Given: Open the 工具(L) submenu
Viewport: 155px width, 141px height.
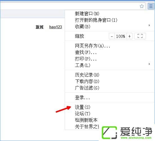Looking at the screenshot, I should (109, 65).
